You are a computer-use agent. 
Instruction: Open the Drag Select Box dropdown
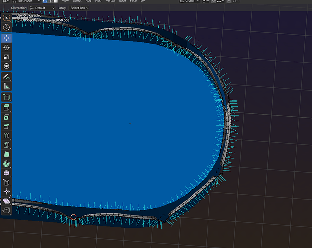click(x=79, y=8)
